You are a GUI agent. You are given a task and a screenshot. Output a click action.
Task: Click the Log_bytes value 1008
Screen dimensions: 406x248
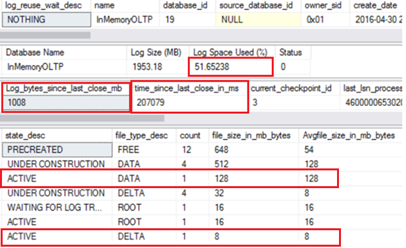tap(66, 103)
